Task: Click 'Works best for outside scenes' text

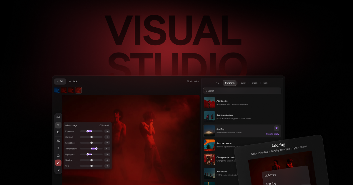Action: pyautogui.click(x=229, y=133)
